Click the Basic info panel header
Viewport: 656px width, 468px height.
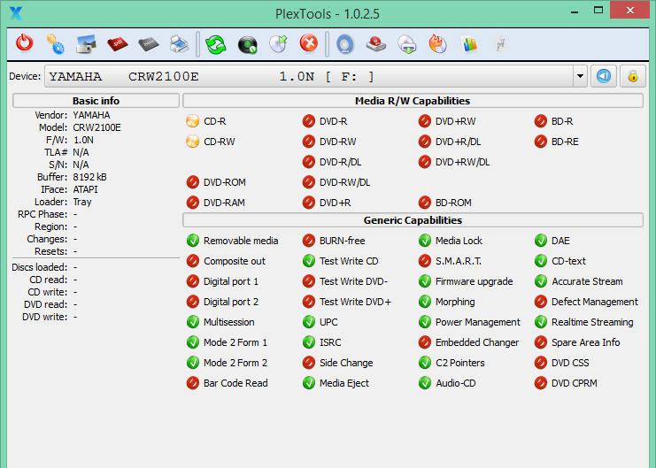tap(96, 101)
